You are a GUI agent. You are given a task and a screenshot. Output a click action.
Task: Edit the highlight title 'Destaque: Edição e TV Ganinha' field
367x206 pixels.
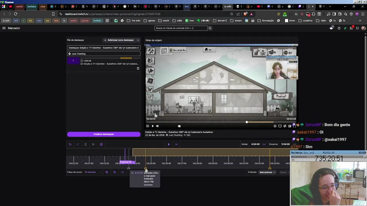tap(104, 48)
